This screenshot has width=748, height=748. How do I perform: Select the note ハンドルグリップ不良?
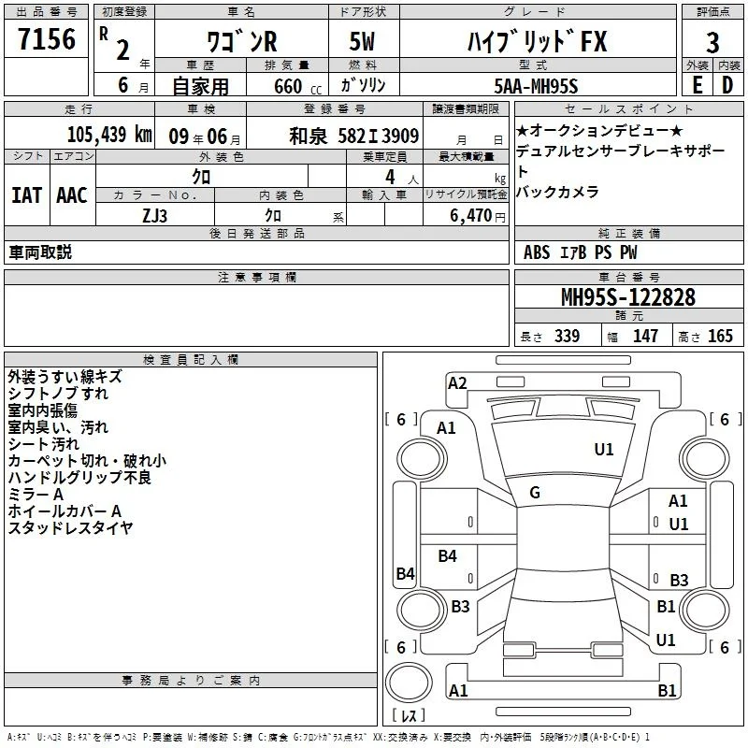click(x=79, y=478)
